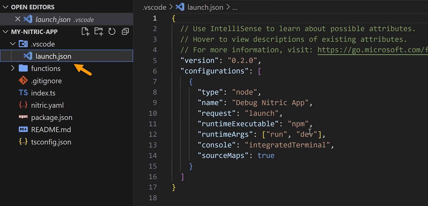The image size is (428, 206).
Task: Create a new file in the Explorer
Action: pos(85,31)
